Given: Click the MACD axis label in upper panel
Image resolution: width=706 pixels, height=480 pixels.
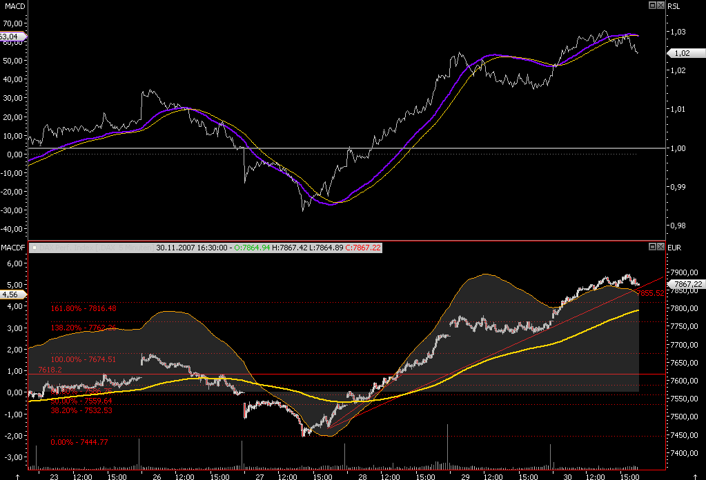Looking at the screenshot, I should [13, 6].
